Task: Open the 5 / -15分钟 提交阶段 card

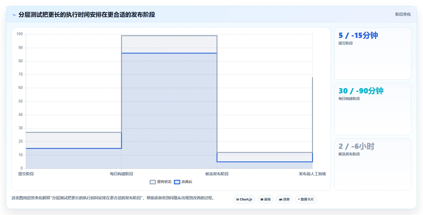Action: [x=373, y=54]
